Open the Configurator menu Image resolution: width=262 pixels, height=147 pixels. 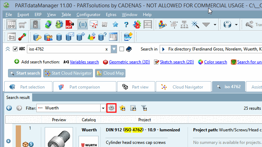tap(88, 15)
